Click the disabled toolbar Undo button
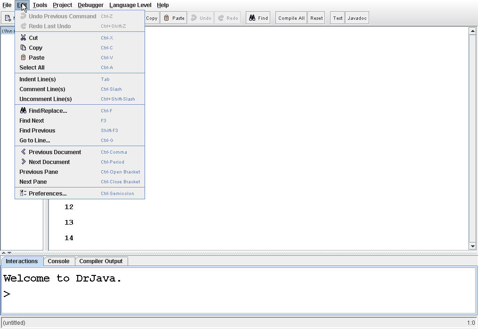Image resolution: width=478 pixels, height=329 pixels. (201, 18)
